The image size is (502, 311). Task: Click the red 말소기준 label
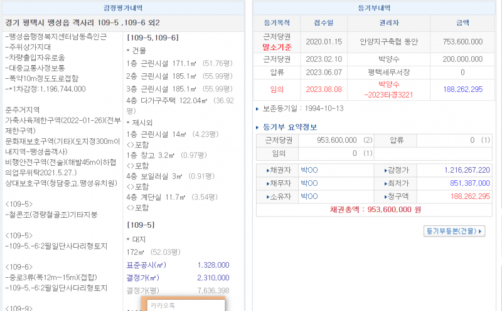coord(278,46)
